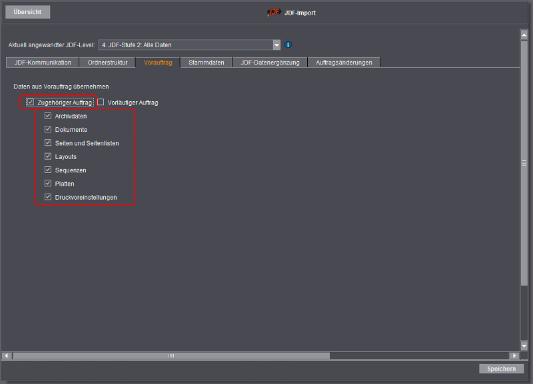The height and width of the screenshot is (384, 533).
Task: Open the JDF-Level dropdown list
Action: (276, 45)
